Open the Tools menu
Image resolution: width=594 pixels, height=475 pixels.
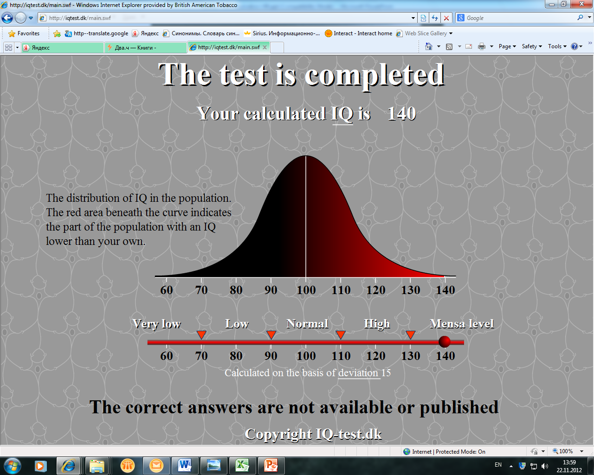(557, 46)
